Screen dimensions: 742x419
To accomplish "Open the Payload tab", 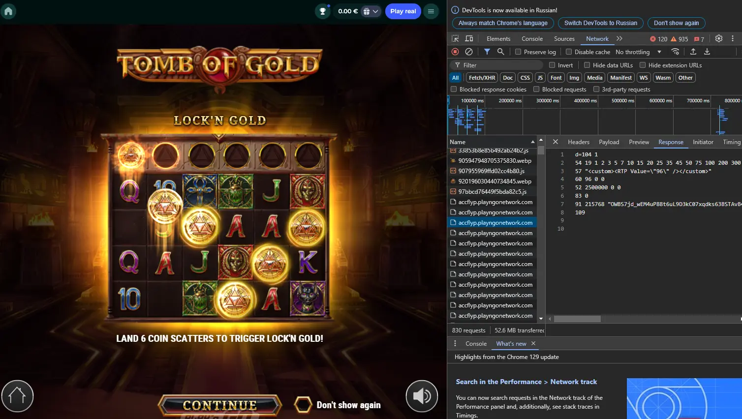I will click(609, 142).
